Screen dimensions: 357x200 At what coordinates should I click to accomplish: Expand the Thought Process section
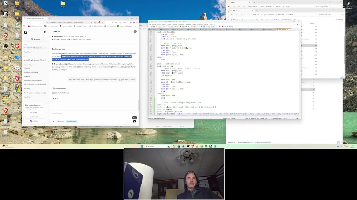[61, 88]
